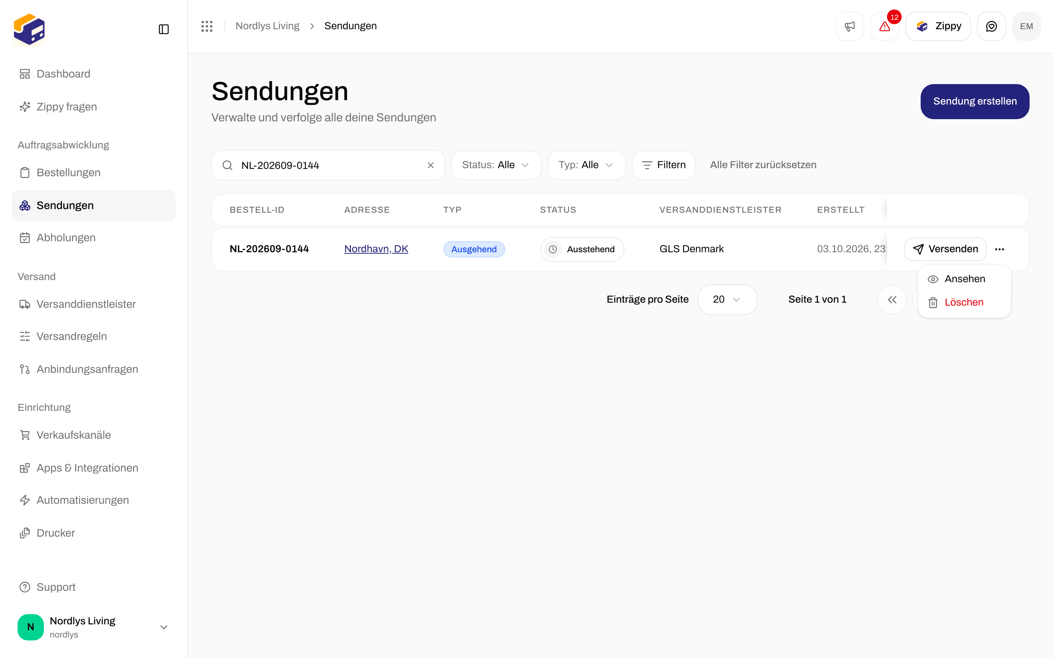
Task: Open the Filtern button
Action: (x=663, y=165)
